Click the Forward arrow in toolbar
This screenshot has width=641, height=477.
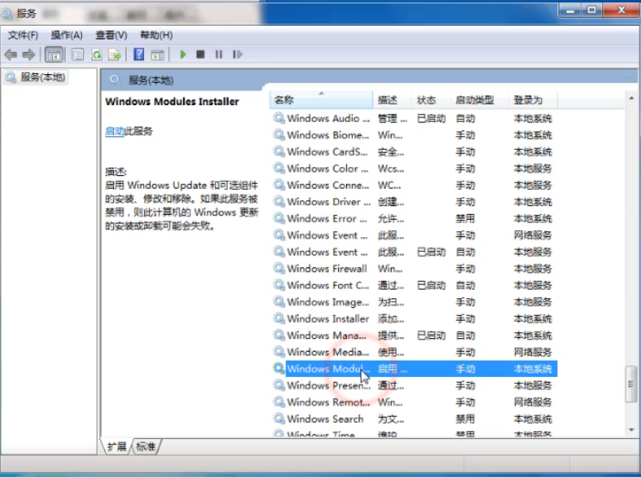point(28,54)
